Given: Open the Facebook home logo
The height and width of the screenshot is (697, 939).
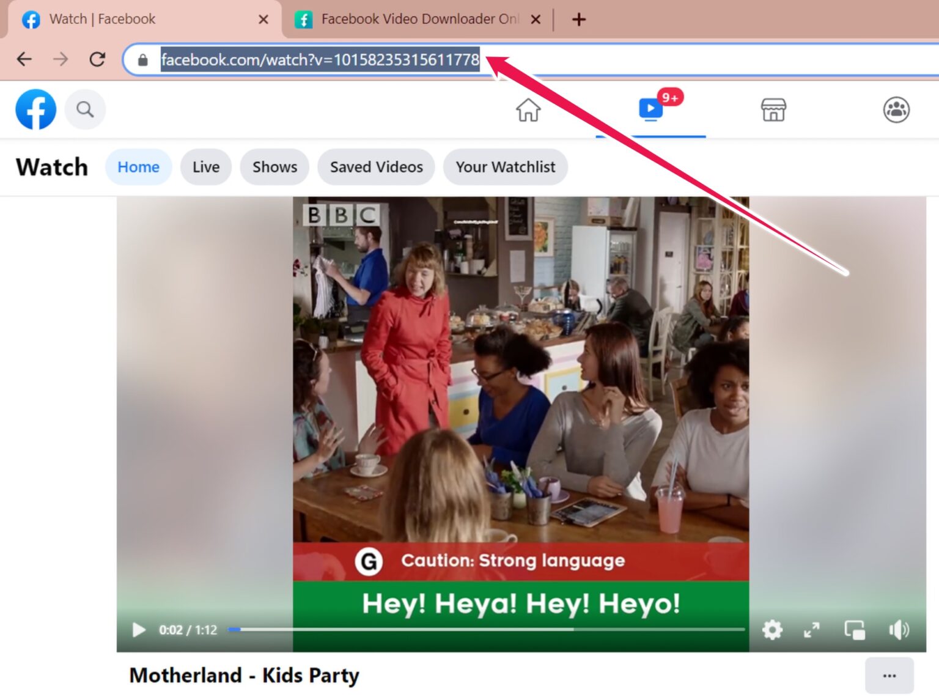Looking at the screenshot, I should pyautogui.click(x=35, y=109).
